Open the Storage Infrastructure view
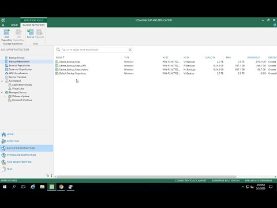 coord(27,155)
